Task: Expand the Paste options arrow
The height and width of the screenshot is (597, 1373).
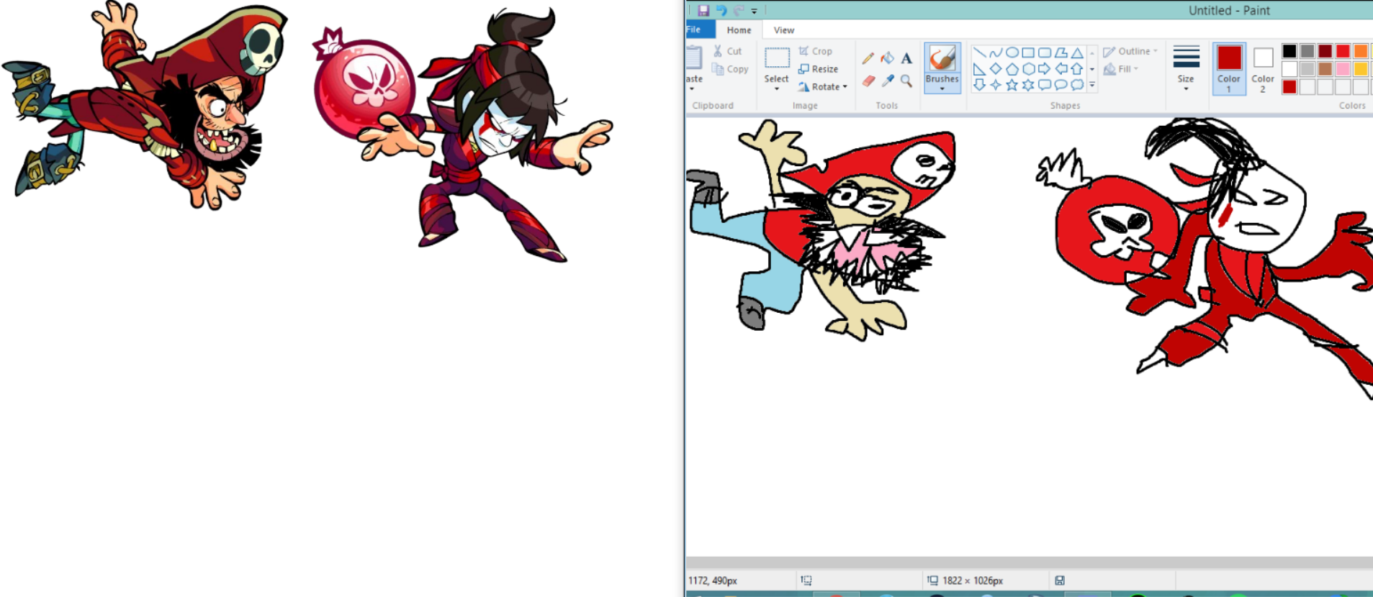Action: click(x=692, y=88)
